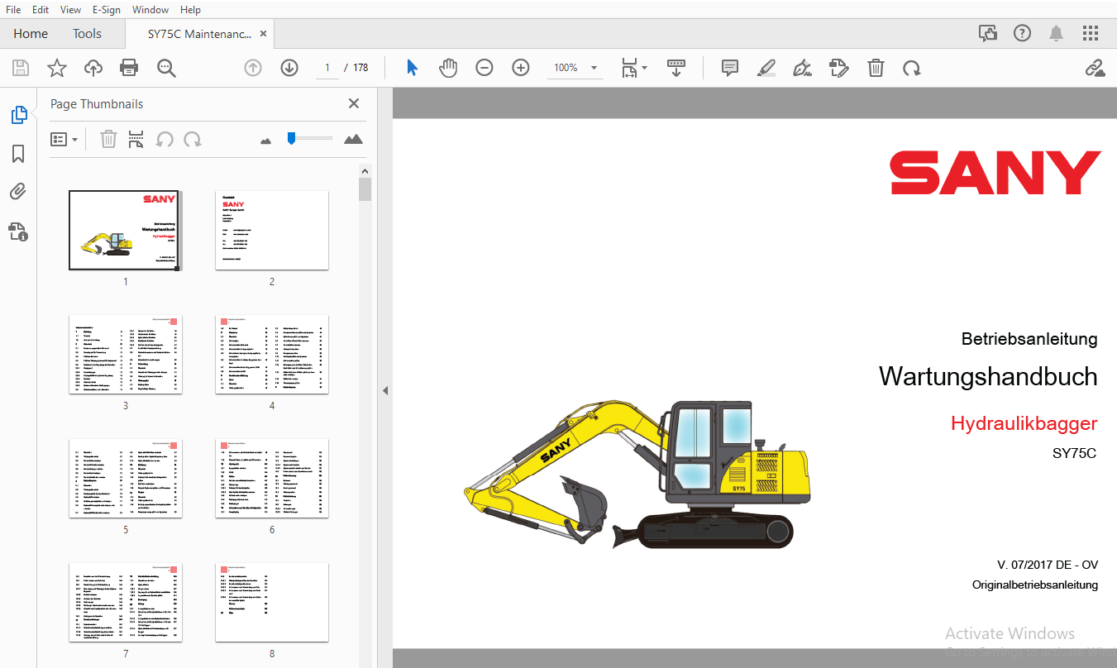The image size is (1117, 668).
Task: Open share with others icon
Action: 988,33
